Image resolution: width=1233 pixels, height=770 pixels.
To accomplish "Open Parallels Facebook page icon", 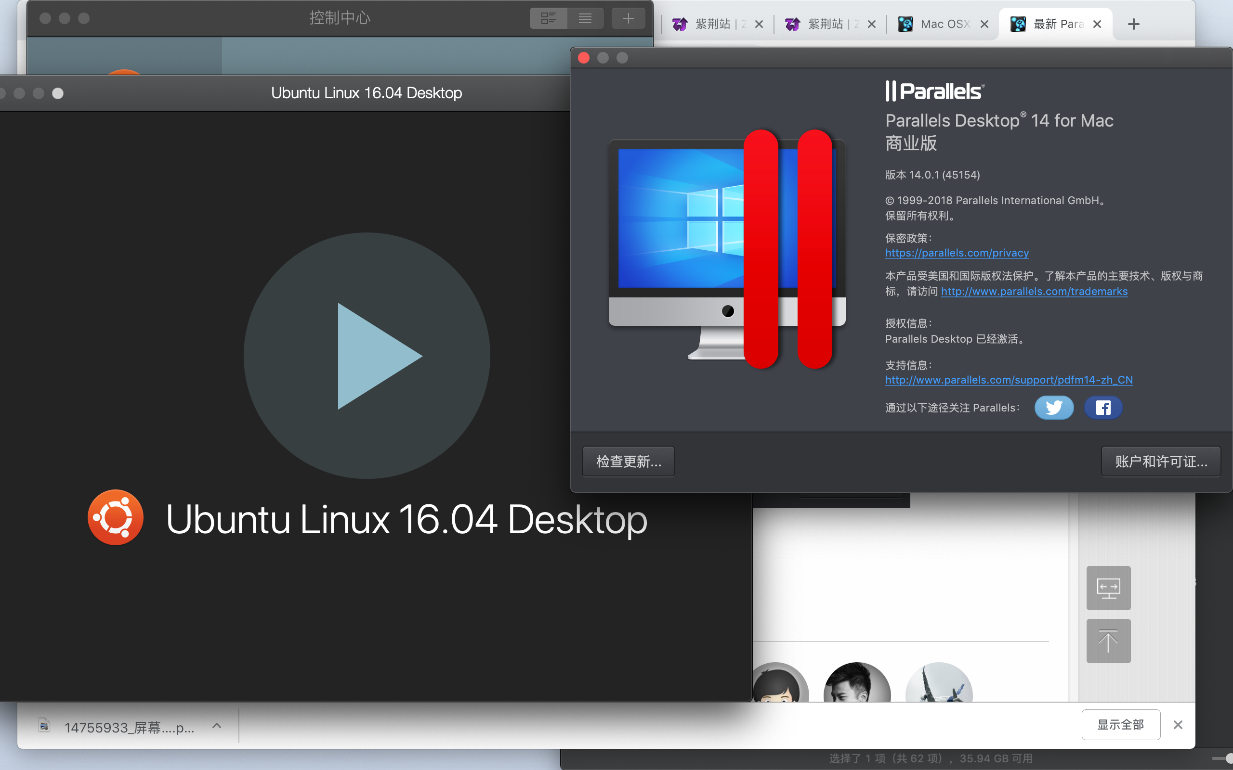I will click(x=1102, y=408).
